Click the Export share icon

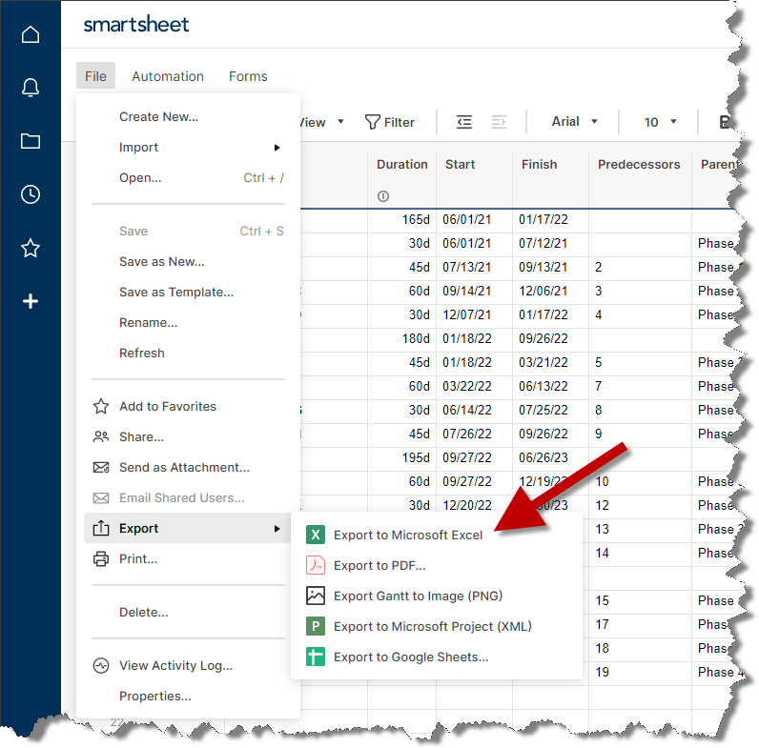[x=101, y=527]
